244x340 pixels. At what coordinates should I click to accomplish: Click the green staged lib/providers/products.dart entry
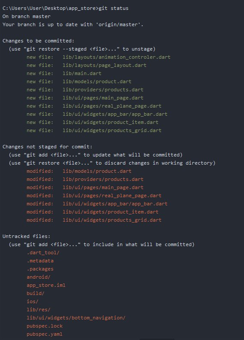point(103,90)
